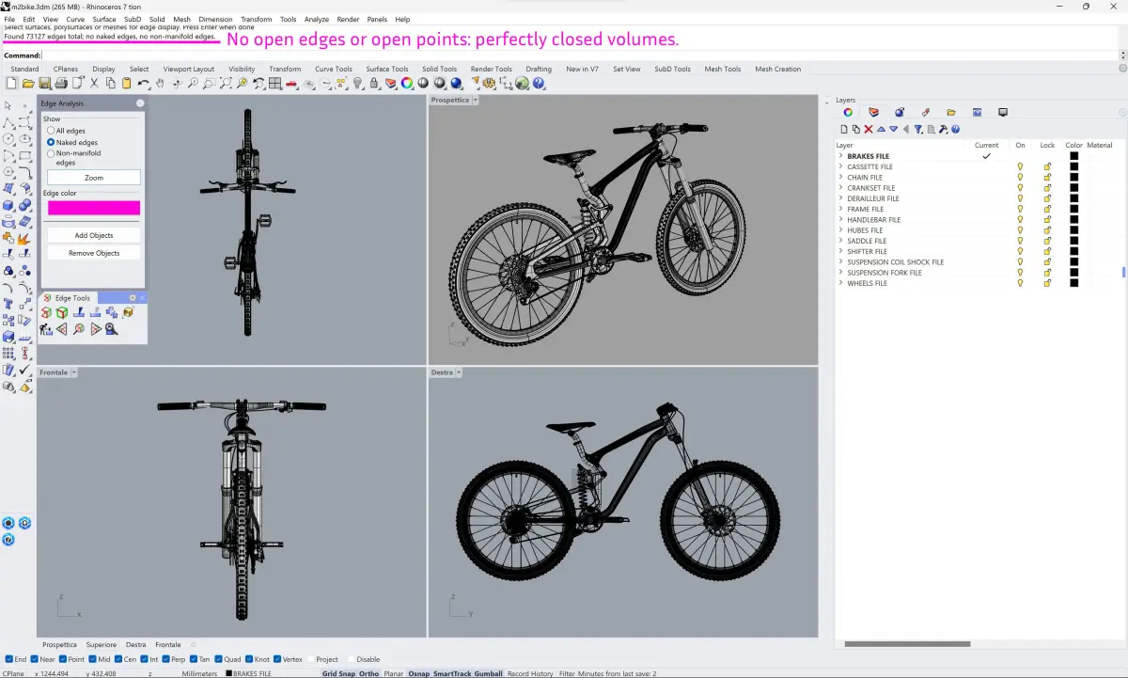Click the Undo arrow icon

point(143,84)
